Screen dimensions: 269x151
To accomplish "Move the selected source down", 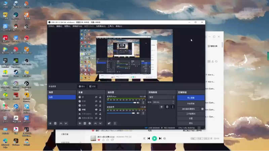I will pos(100,123).
